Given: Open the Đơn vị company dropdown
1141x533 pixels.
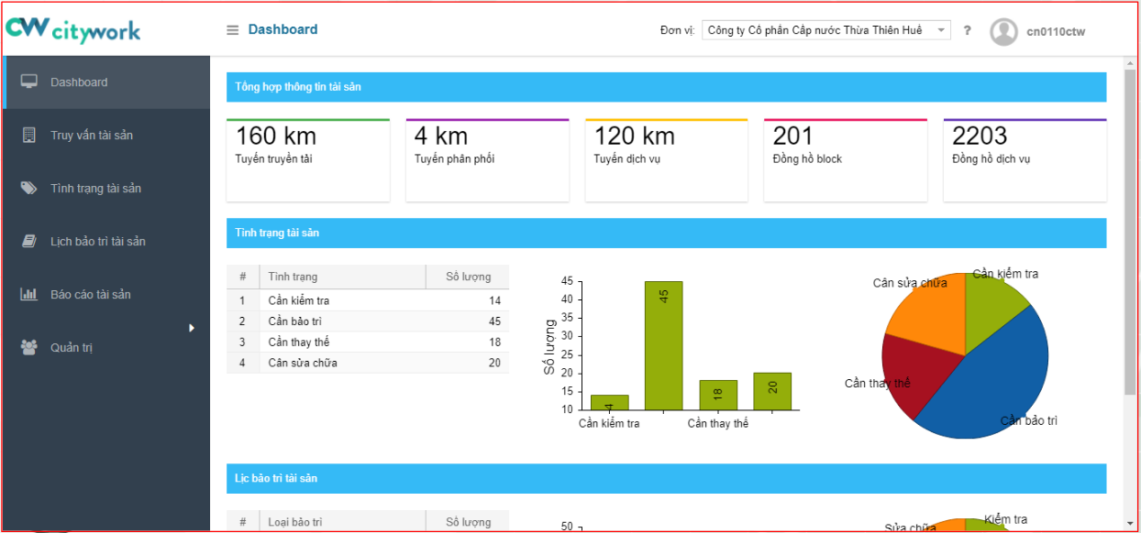Looking at the screenshot, I should tap(826, 31).
